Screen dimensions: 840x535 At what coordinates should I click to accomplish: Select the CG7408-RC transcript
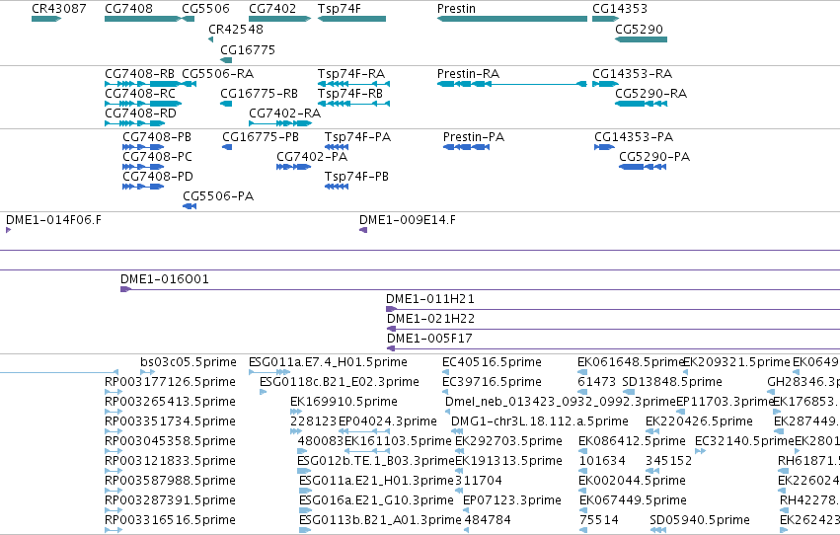click(143, 104)
